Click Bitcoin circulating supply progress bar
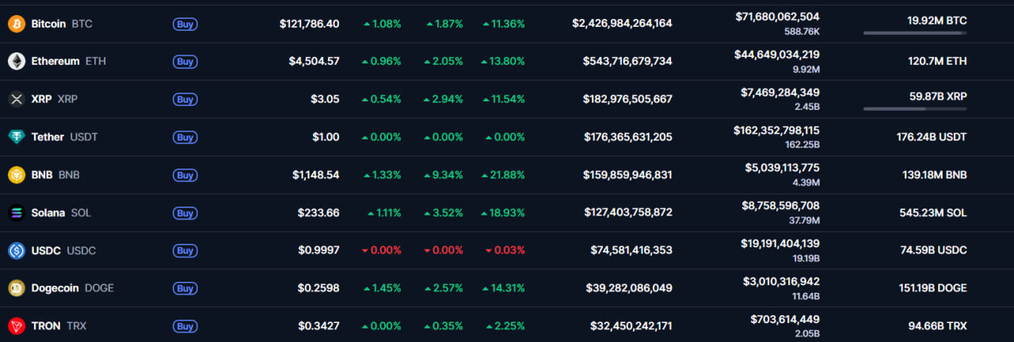 914,33
